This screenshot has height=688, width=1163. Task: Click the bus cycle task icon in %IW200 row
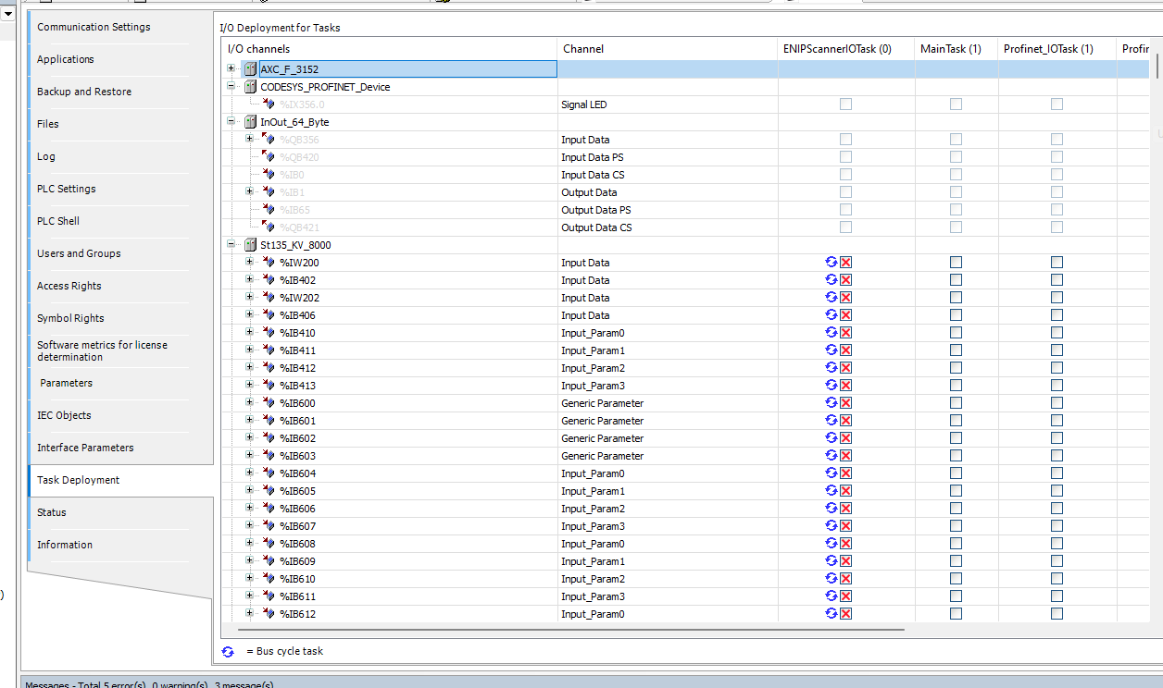pos(832,262)
